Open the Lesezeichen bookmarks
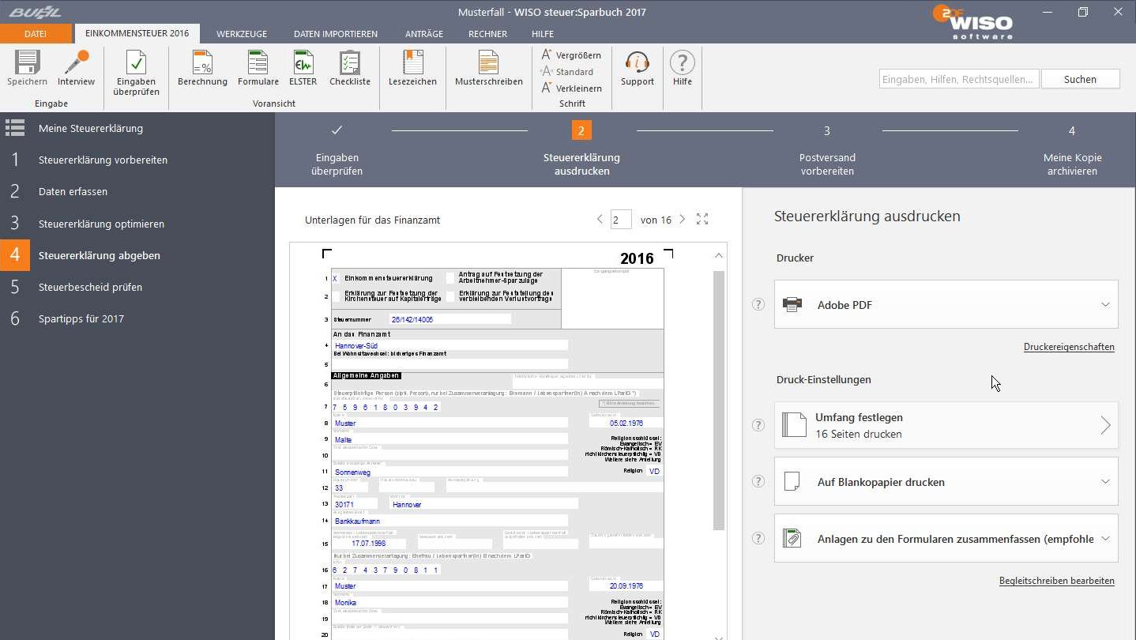This screenshot has width=1136, height=640. point(412,68)
